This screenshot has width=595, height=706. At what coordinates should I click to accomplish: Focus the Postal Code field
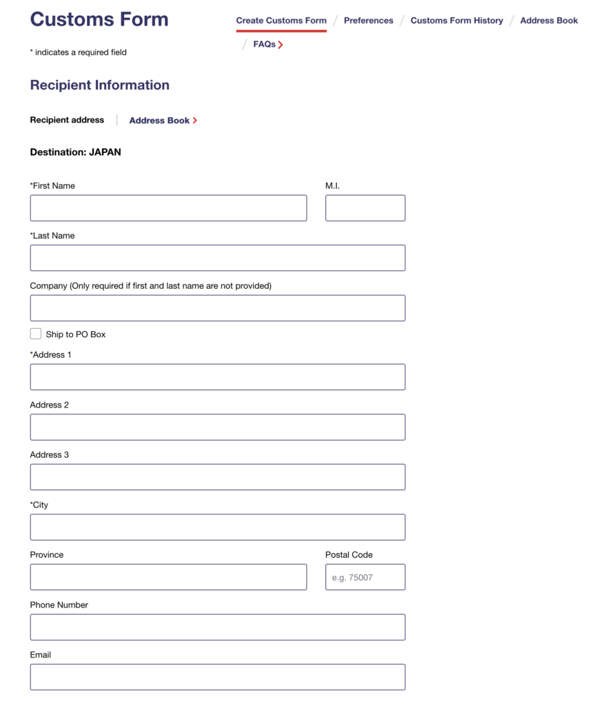coord(365,577)
